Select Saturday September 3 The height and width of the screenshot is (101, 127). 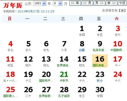pos(118,31)
